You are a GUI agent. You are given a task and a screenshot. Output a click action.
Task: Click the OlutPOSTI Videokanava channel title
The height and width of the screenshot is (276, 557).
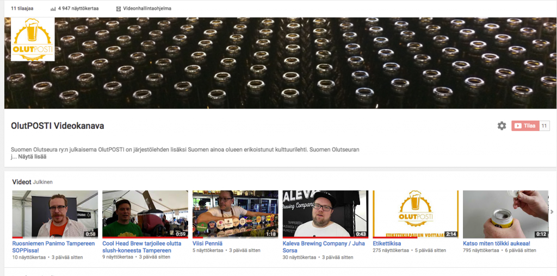58,126
